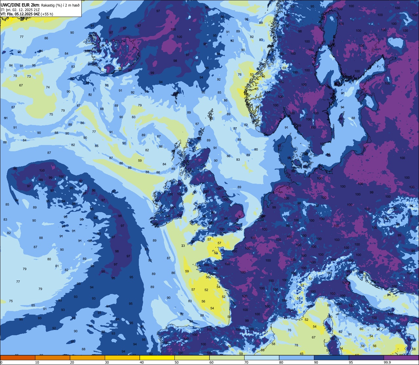Viewport: 419px width, 365px height.
Task: Select the legend swatch between 70 and 80
Action: point(262,357)
